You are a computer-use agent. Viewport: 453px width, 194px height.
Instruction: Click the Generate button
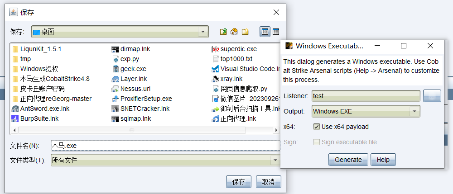coord(348,160)
